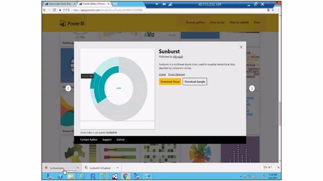This screenshot has width=323, height=181.
Task: Click the bullet bars chart thumbnail
Action: (120, 153)
